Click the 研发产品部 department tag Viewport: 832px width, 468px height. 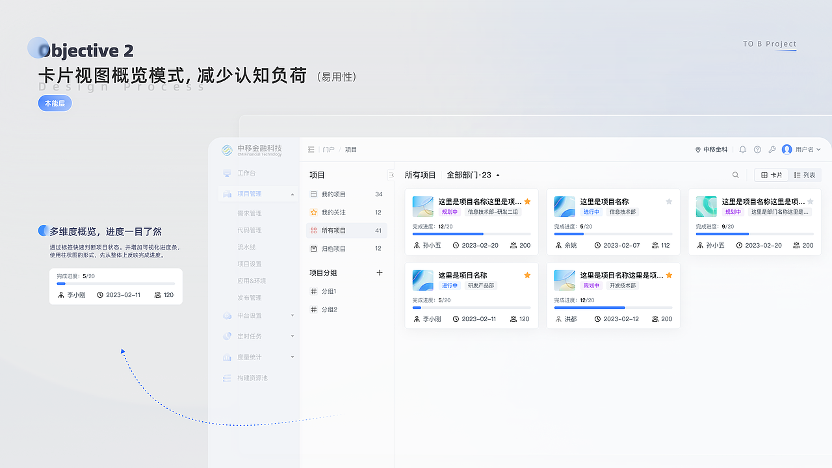[481, 285]
